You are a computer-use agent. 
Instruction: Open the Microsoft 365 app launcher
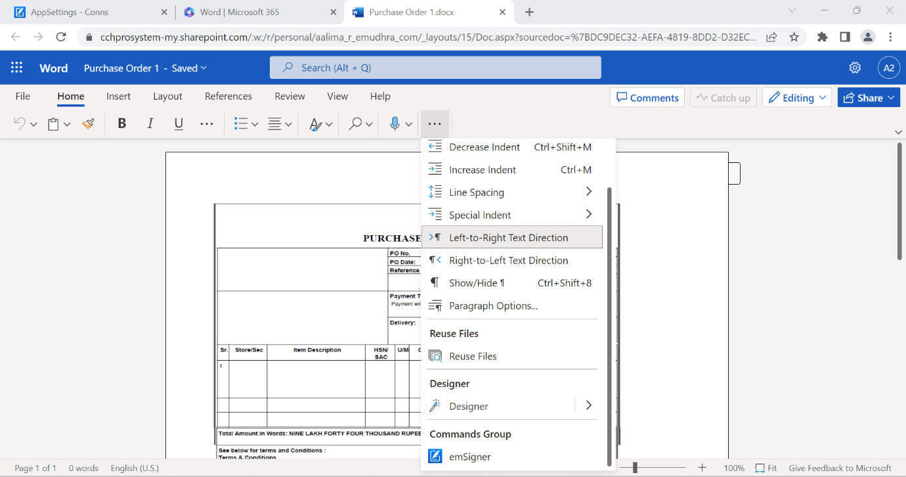[x=17, y=68]
